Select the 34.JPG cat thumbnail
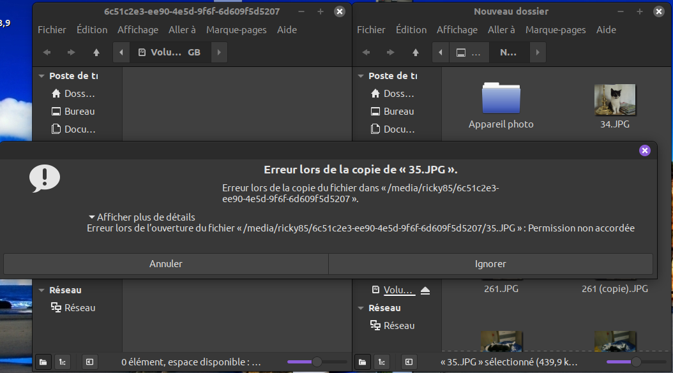The height and width of the screenshot is (373, 673). [x=615, y=99]
